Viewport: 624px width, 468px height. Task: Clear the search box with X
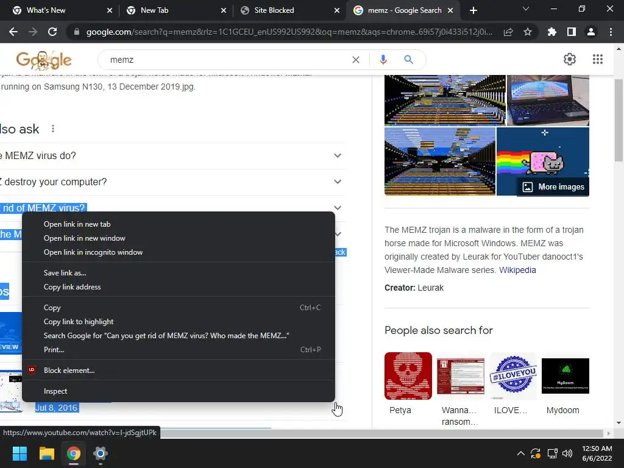coord(356,60)
